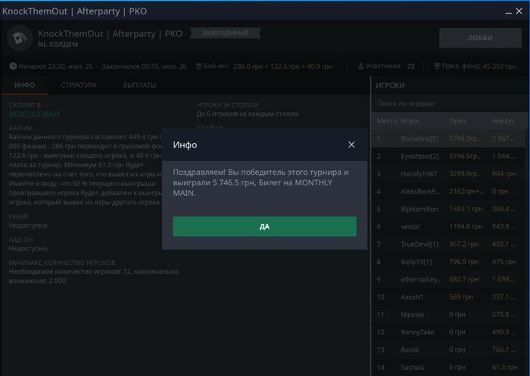This screenshot has width=530, height=376.
Task: Select player BennyTake row
Action: [448, 332]
